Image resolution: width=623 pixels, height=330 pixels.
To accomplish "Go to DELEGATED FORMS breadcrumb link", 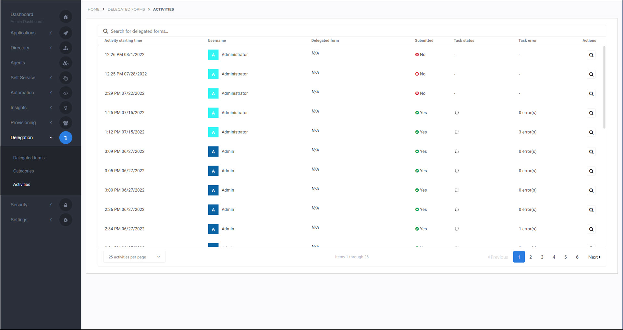I will [x=126, y=9].
